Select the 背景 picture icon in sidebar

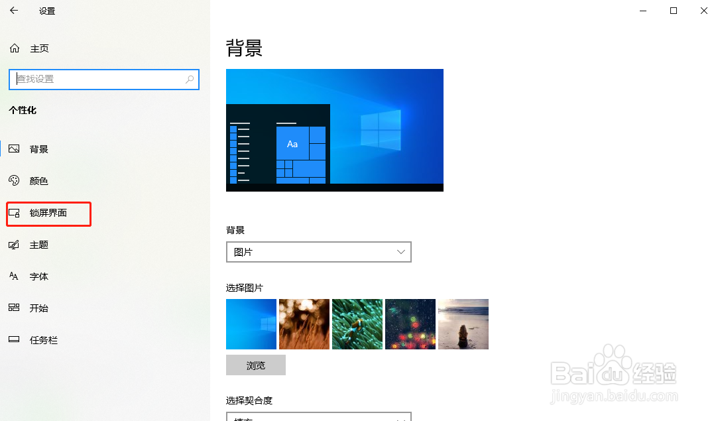point(14,149)
